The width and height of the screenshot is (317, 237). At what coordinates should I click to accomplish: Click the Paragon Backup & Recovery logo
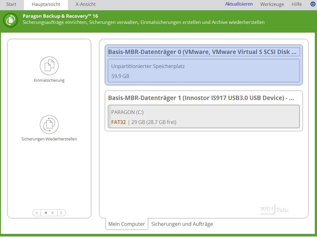coord(11,20)
